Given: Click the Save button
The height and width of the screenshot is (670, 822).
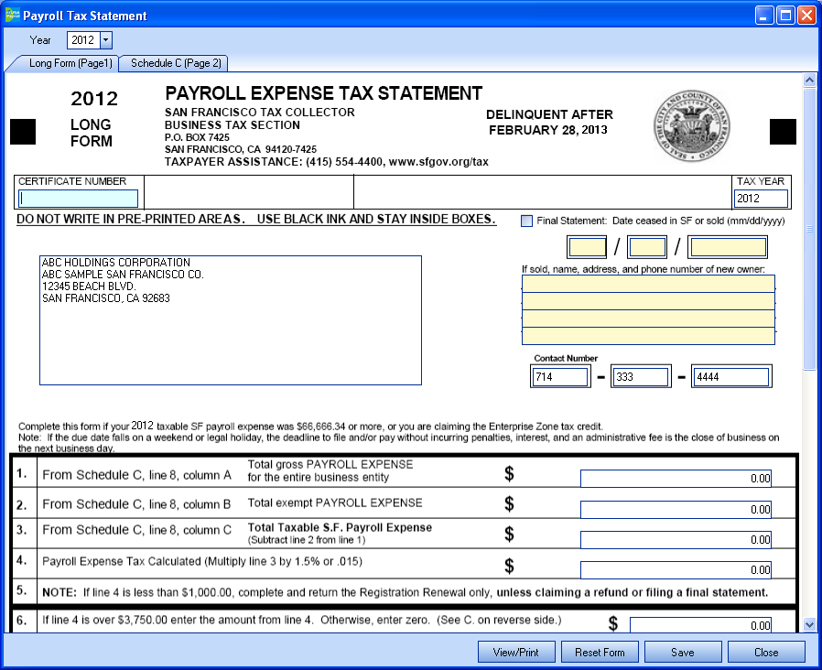Looking at the screenshot, I should (x=682, y=652).
